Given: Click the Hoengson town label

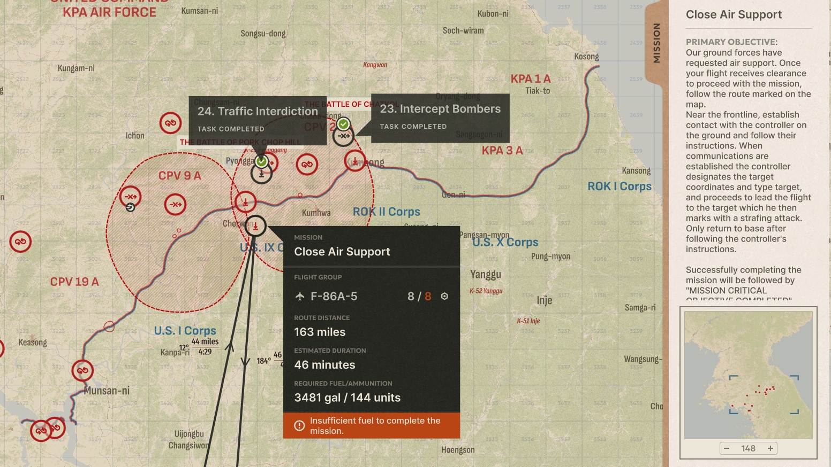Looking at the screenshot, I should click(458, 450).
